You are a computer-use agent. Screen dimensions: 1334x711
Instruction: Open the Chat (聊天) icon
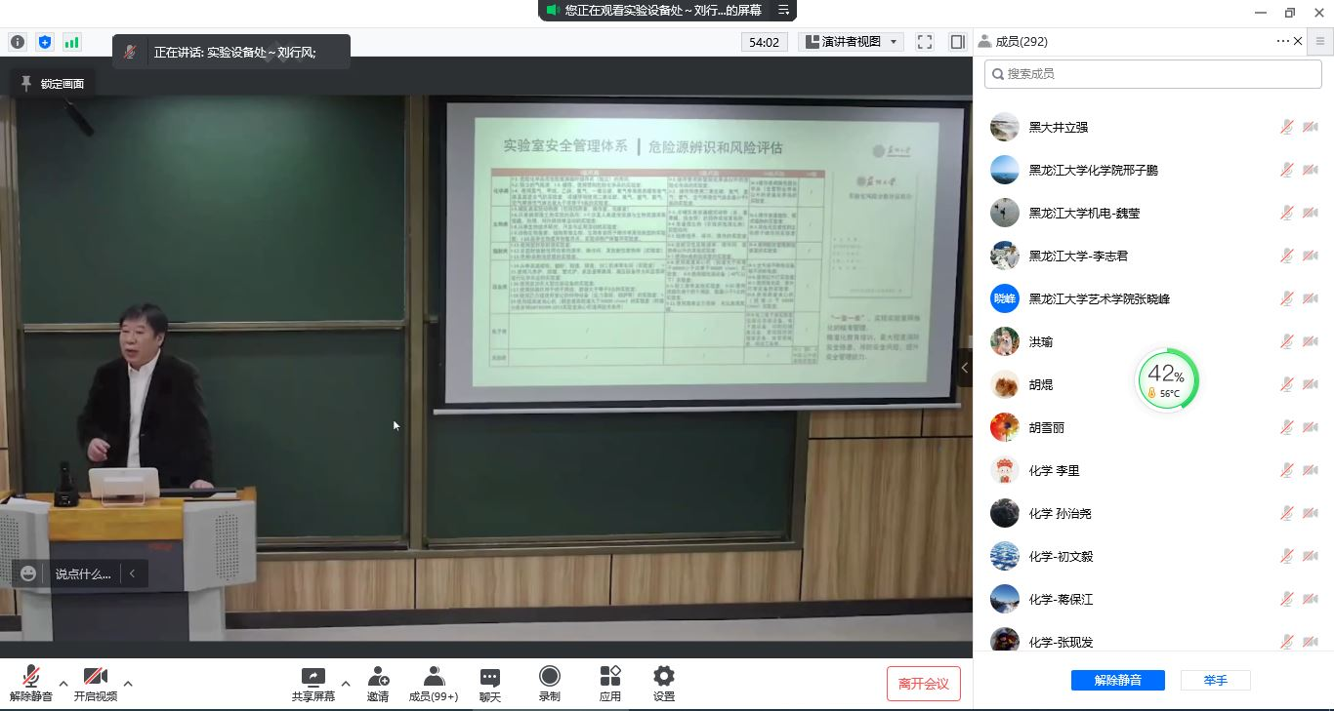point(490,683)
